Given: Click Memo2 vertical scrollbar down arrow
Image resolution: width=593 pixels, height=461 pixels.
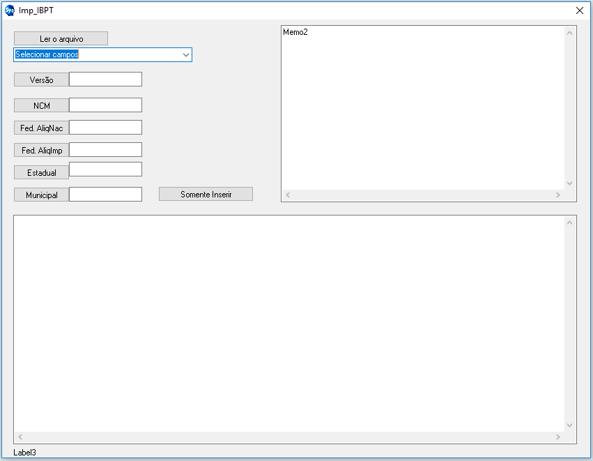Looking at the screenshot, I should tap(569, 183).
